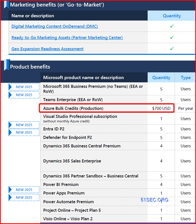Image resolution: width=196 pixels, height=224 pixels.
Task: Select the 'Teams Enterprise (EEA or RoW)' row name
Action: tap(73, 100)
